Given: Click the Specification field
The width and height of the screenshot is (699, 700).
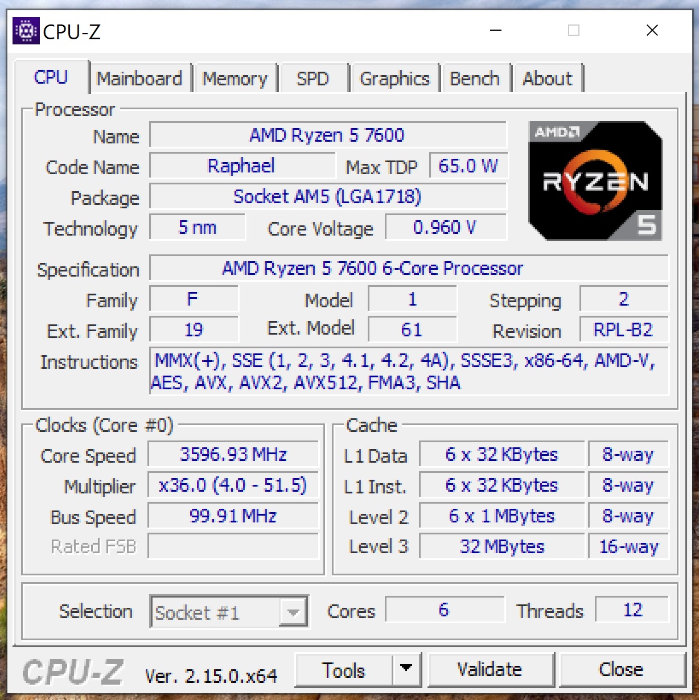Looking at the screenshot, I should click(409, 268).
